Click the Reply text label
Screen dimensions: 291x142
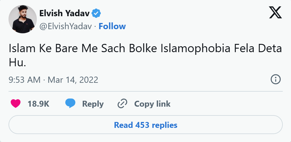pos(93,104)
